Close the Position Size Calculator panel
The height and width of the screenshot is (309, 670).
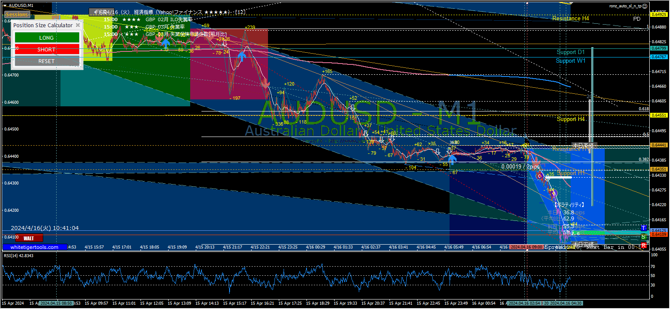coord(78,25)
